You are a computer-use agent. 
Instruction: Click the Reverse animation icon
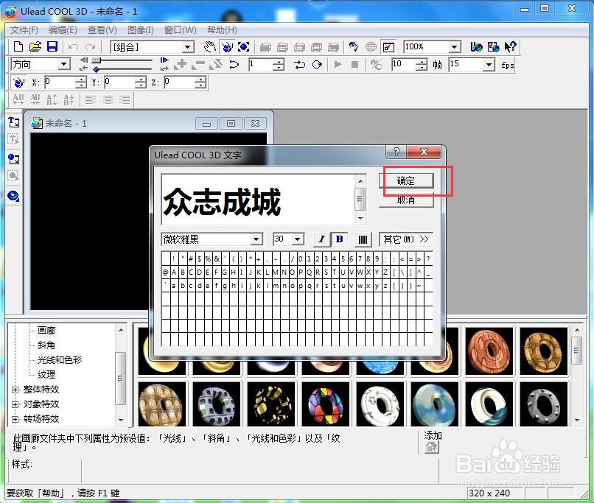click(x=216, y=65)
